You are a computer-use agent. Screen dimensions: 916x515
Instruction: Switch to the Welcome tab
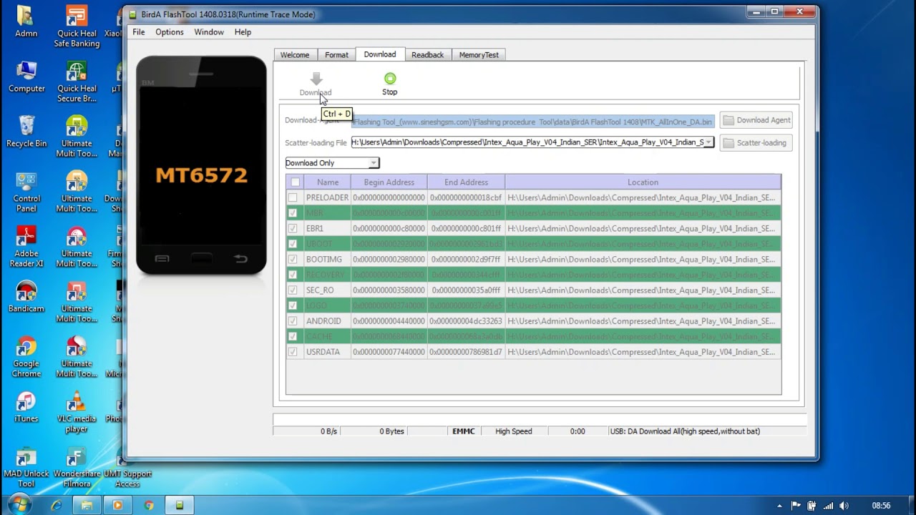point(295,55)
